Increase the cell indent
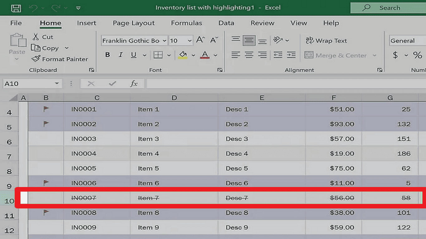This screenshot has height=239, width=426. pyautogui.click(x=291, y=55)
